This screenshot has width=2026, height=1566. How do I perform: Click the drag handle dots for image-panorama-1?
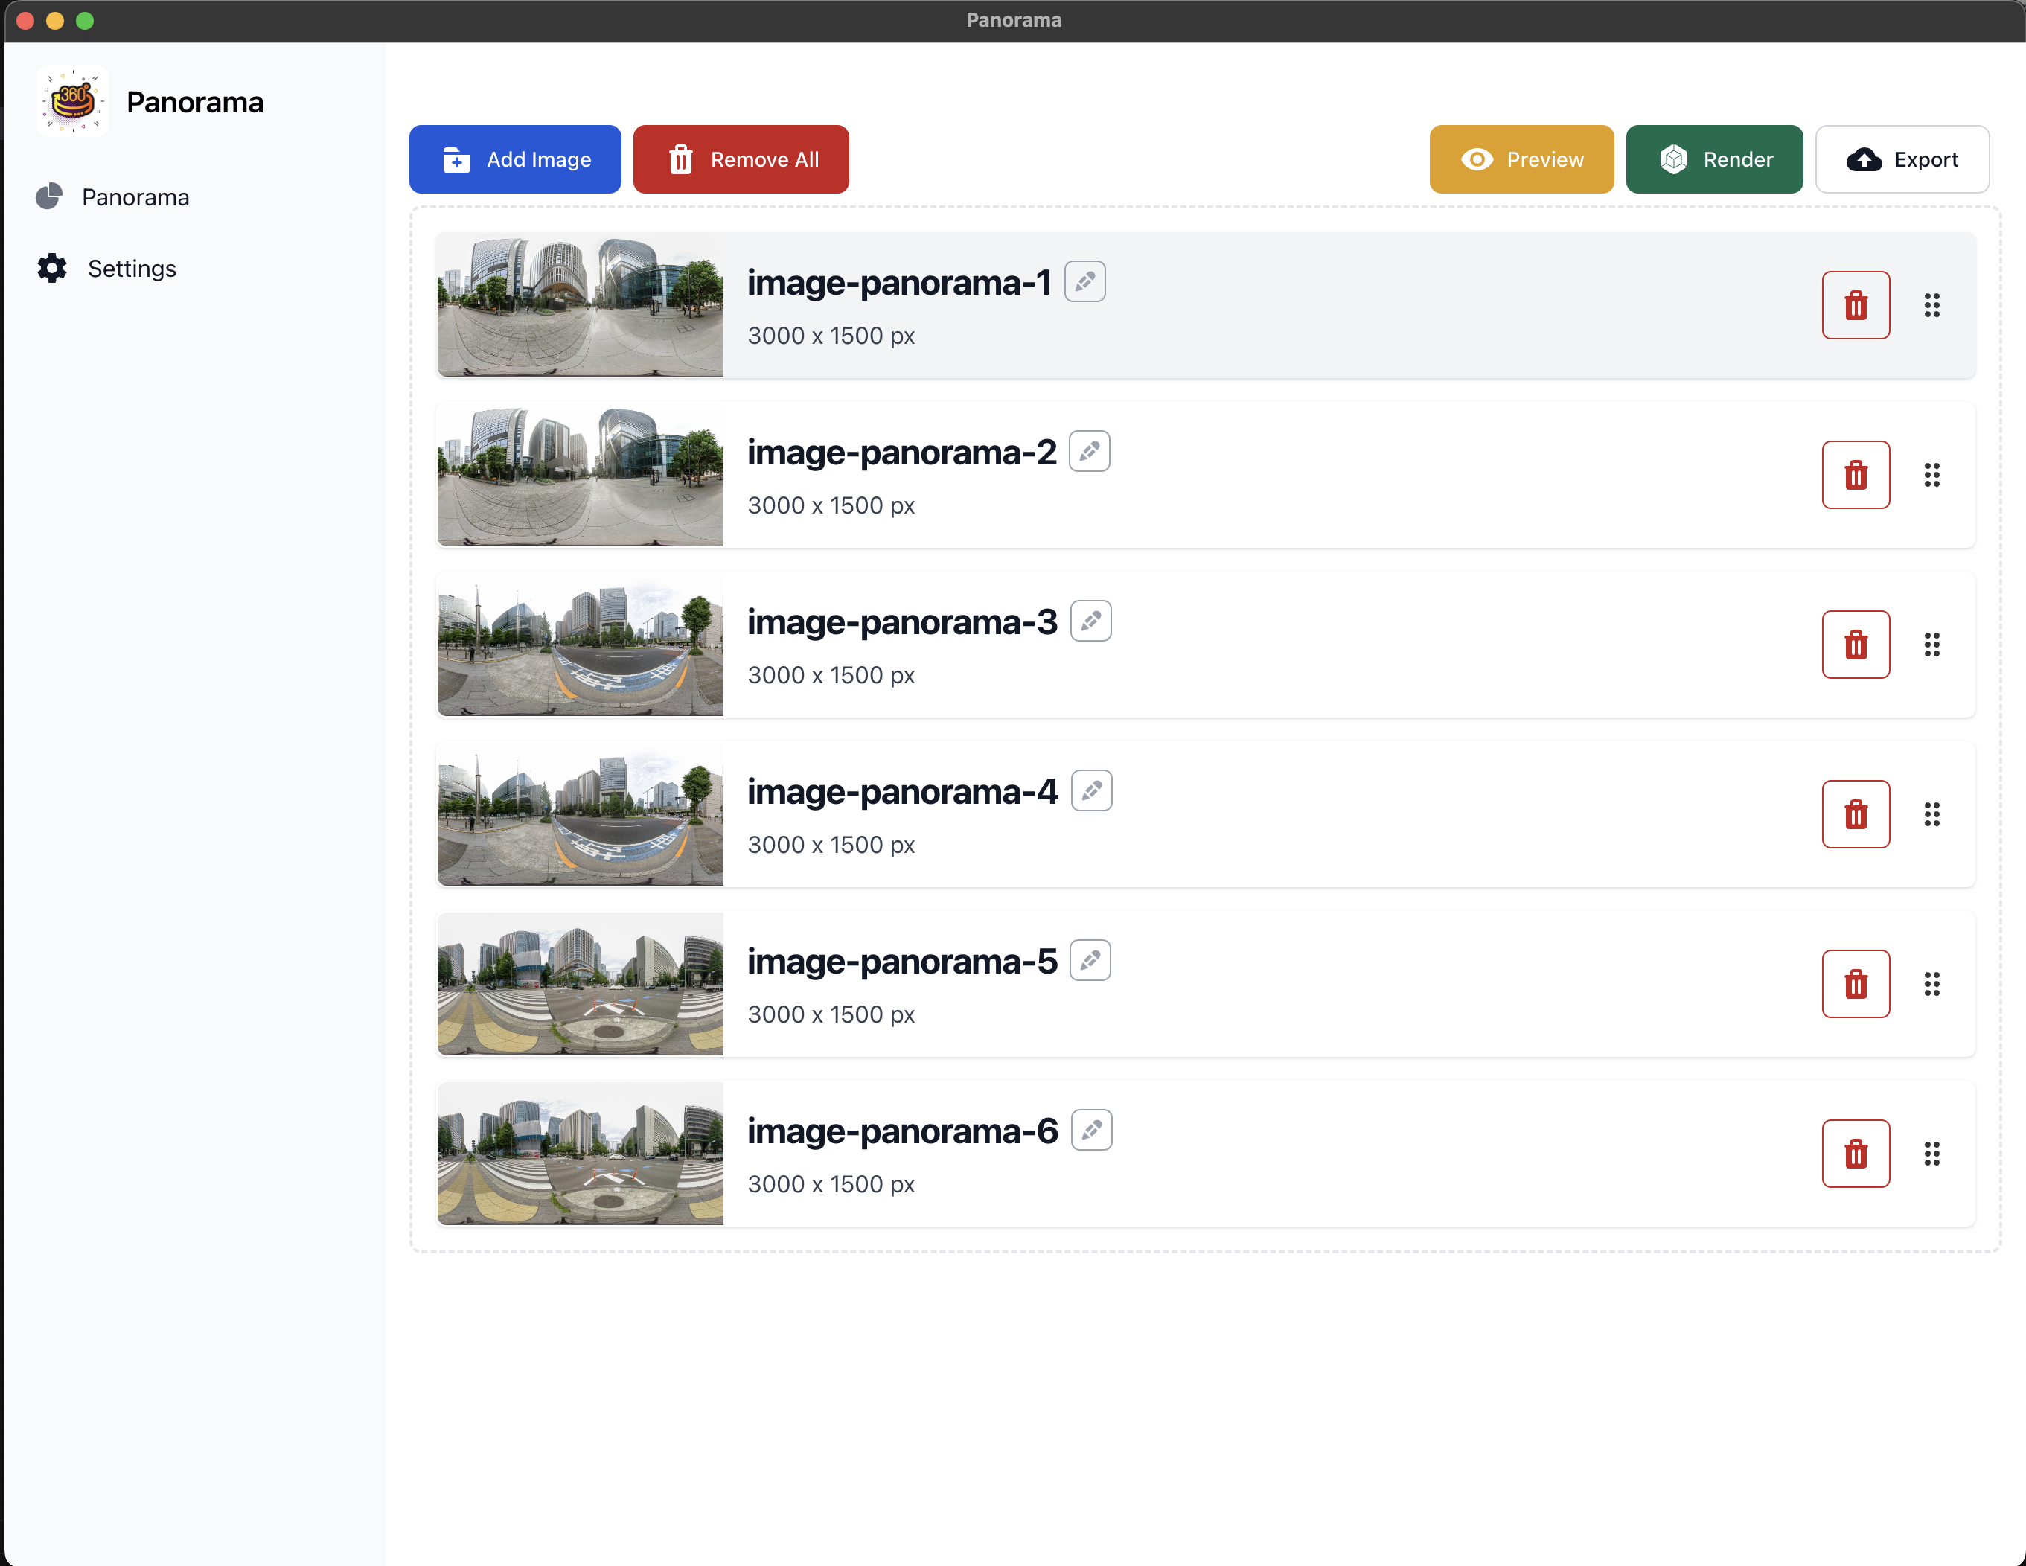click(x=1931, y=305)
